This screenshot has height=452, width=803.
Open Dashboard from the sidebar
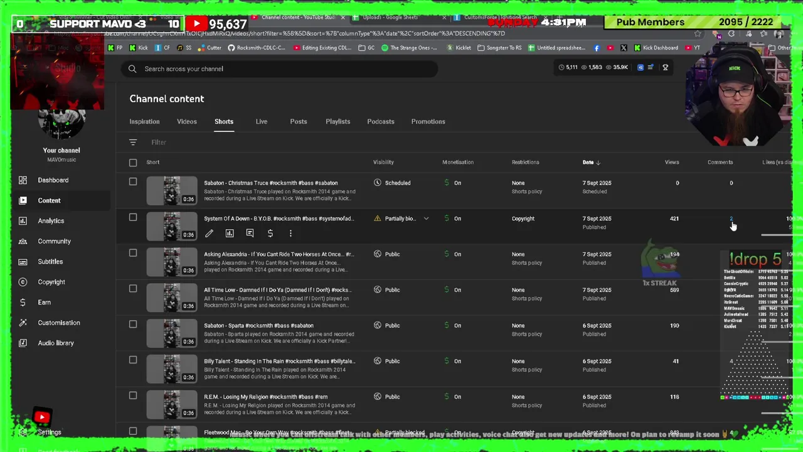click(x=53, y=180)
